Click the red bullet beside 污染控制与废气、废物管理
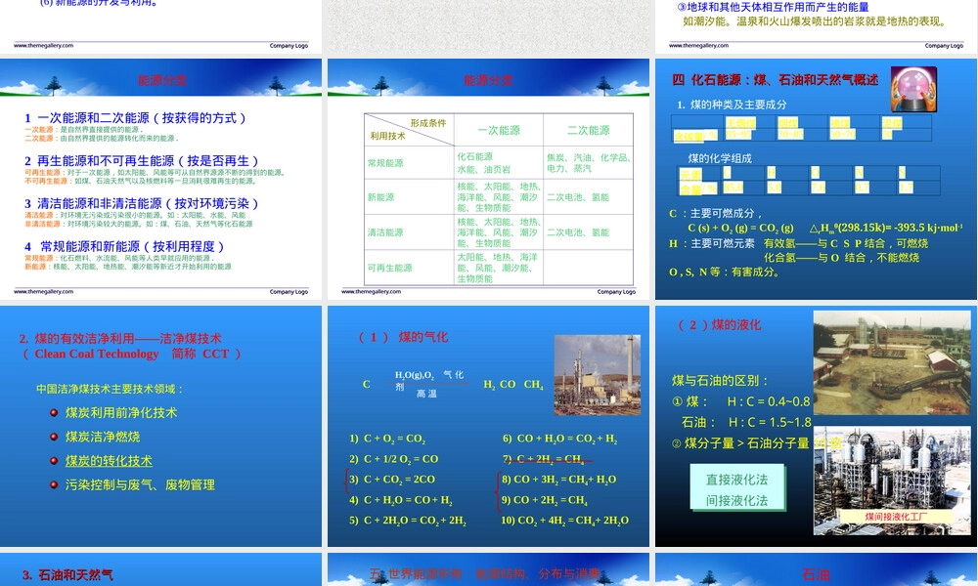 pos(54,484)
